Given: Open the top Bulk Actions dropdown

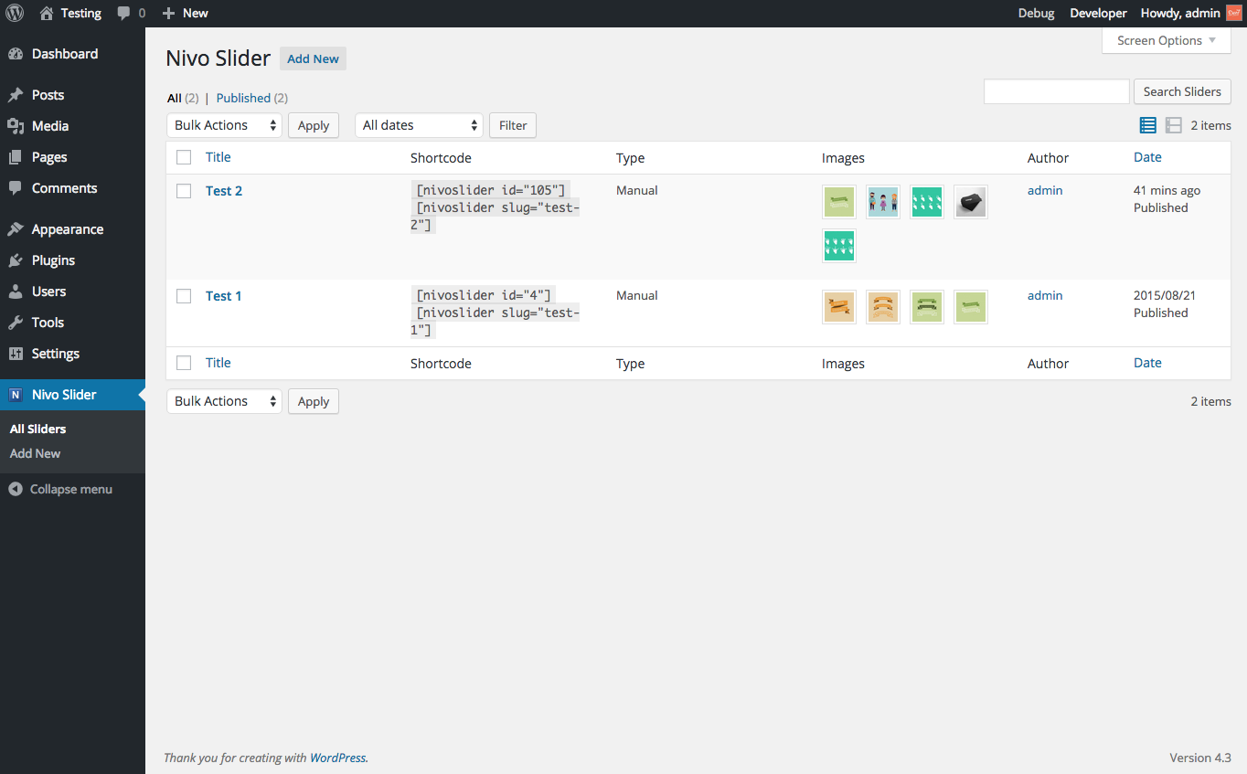Looking at the screenshot, I should [x=224, y=125].
